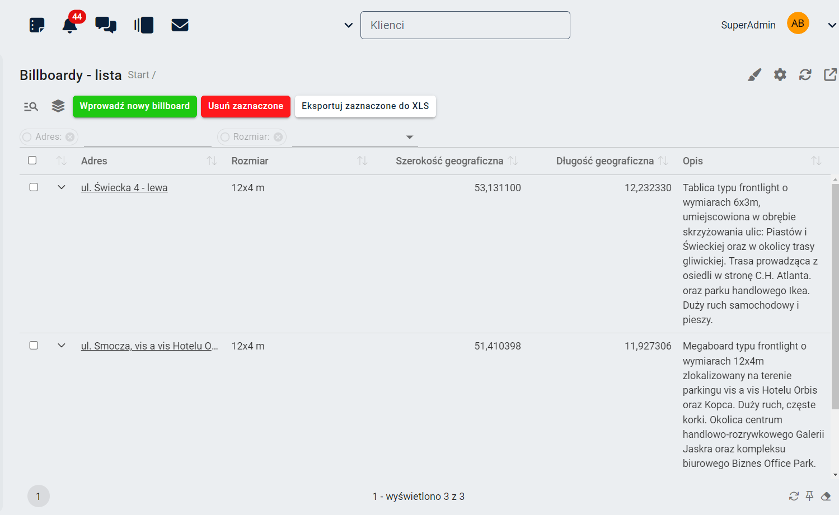
Task: Open the chat messages icon
Action: [105, 25]
